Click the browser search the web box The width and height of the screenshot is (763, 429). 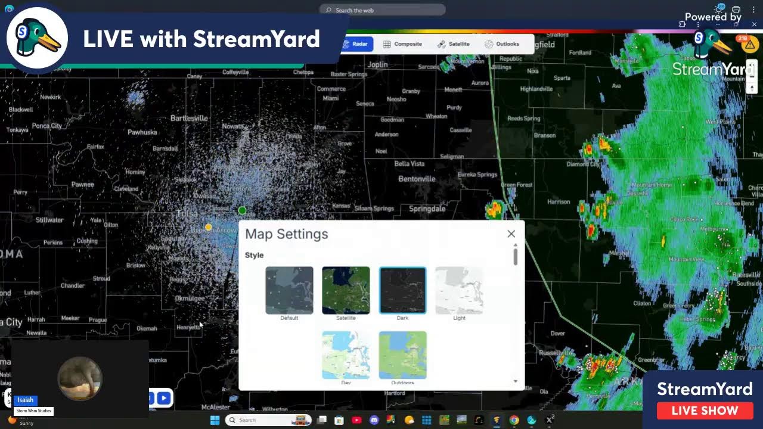click(x=383, y=10)
